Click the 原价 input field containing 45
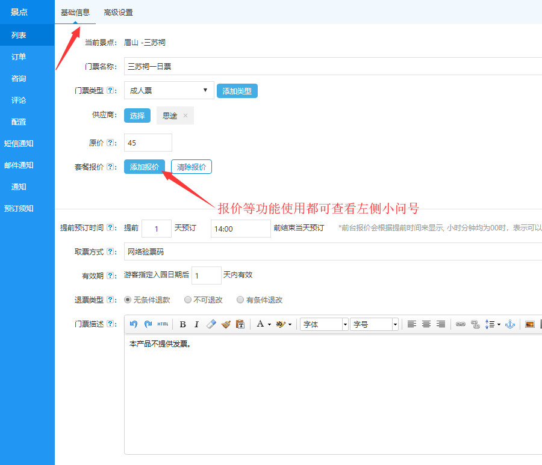Image resolution: width=542 pixels, height=465 pixels. click(x=148, y=143)
